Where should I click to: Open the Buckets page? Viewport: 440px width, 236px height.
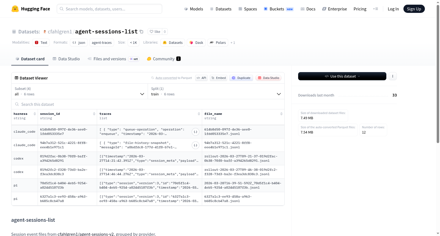[278, 9]
